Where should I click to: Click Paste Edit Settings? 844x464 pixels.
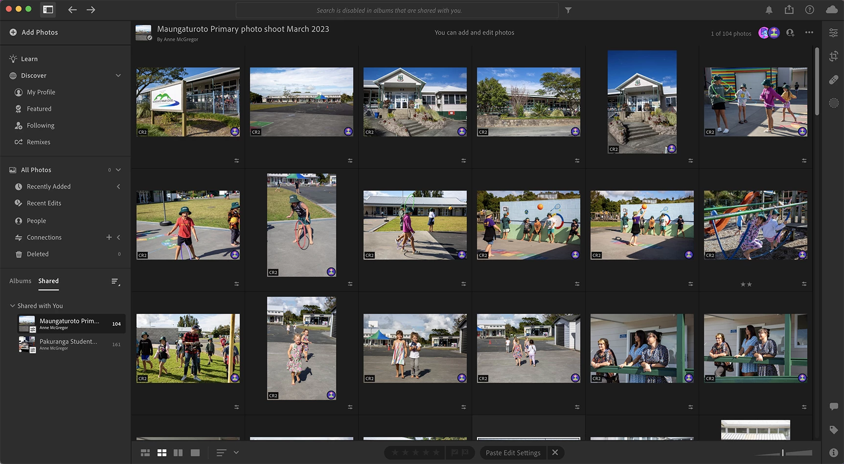513,453
